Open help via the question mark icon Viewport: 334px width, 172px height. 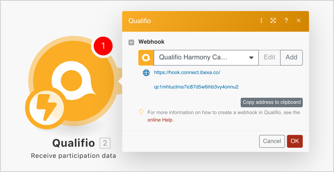[x=286, y=20]
